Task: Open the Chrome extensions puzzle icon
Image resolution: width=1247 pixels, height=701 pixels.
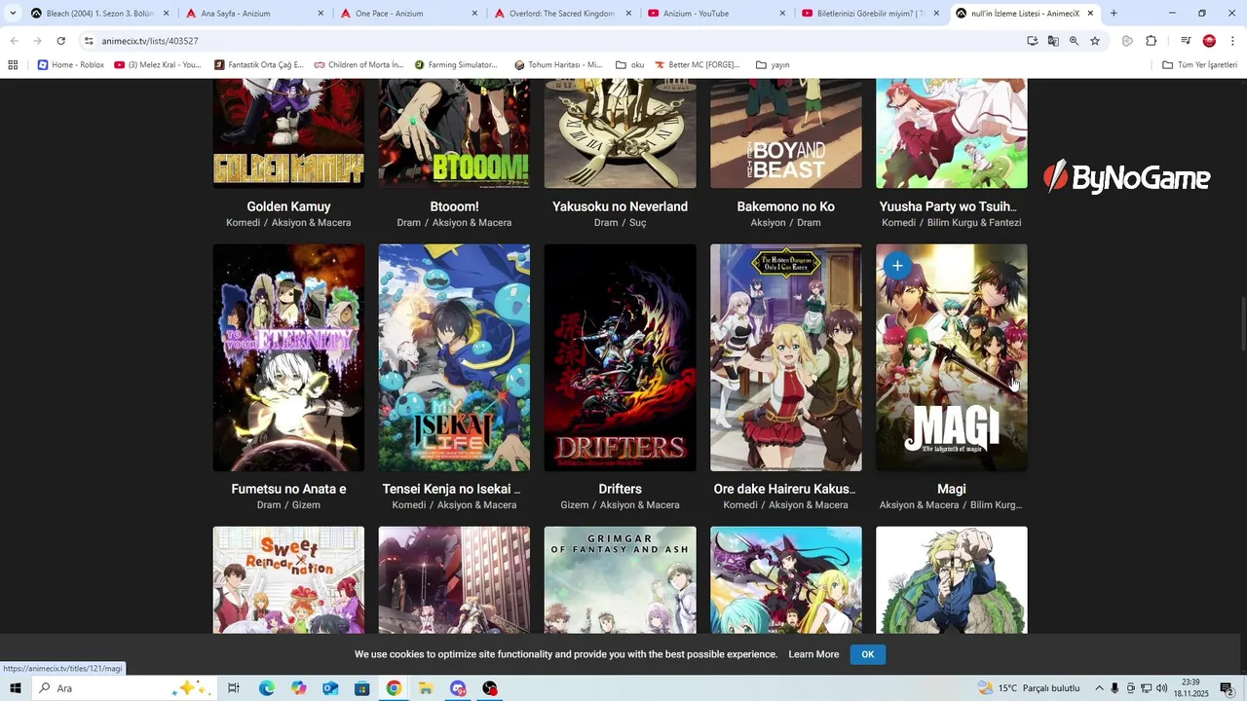Action: pyautogui.click(x=1151, y=41)
